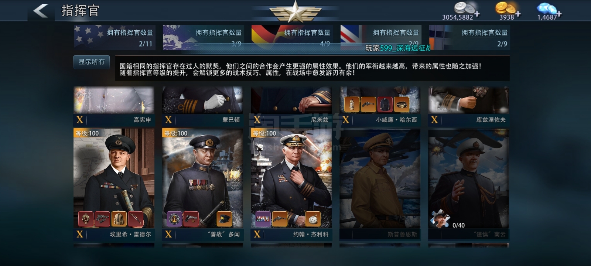The width and height of the screenshot is (591, 266).
Task: Select the British flag commander tab
Action: click(x=381, y=37)
